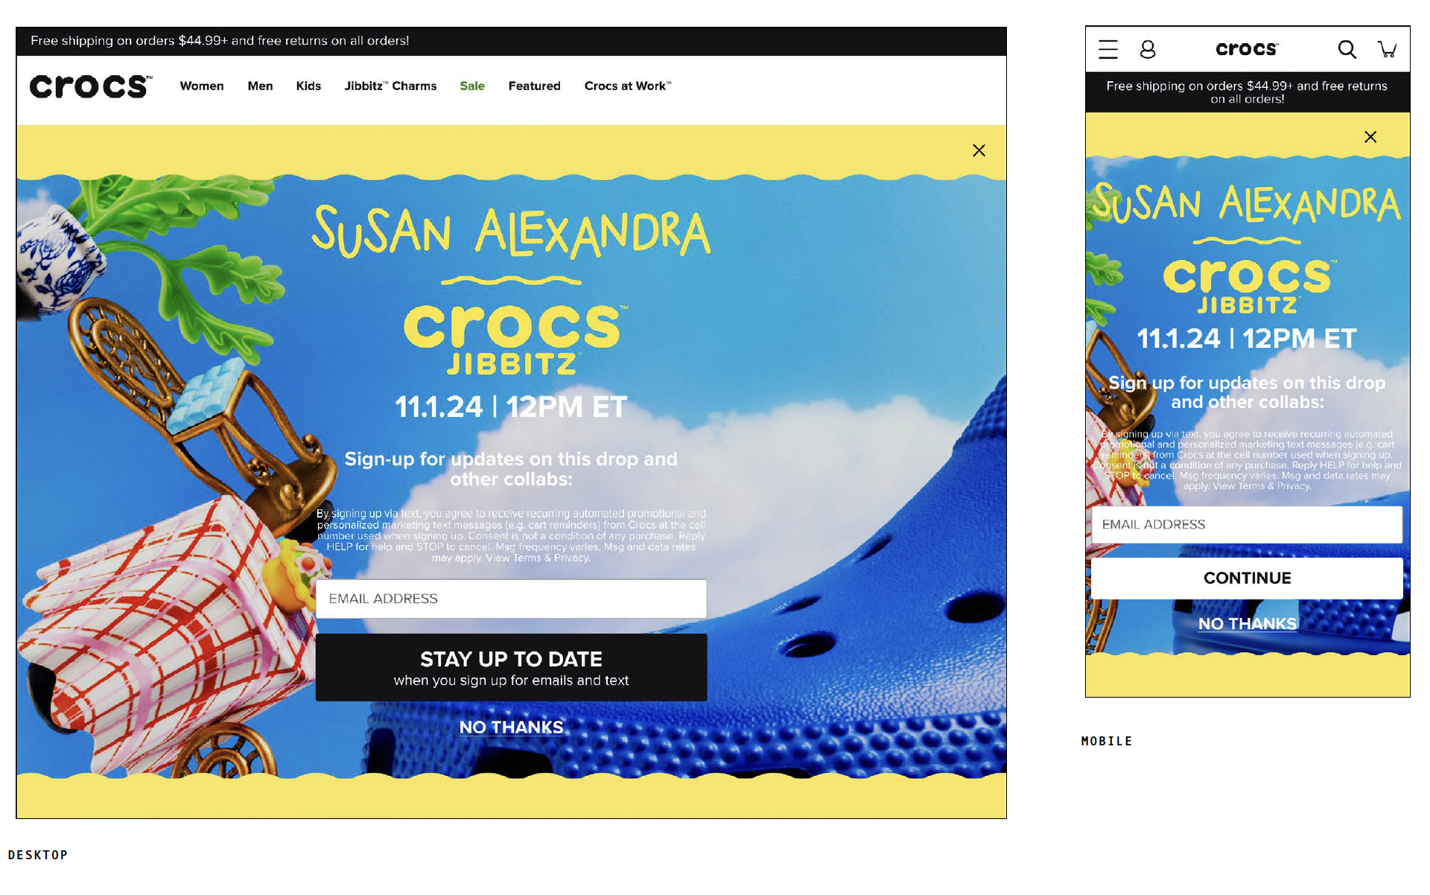The height and width of the screenshot is (895, 1430).
Task: Open the Kids menu
Action: pos(308,86)
